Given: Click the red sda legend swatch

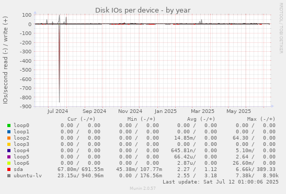Looking at the screenshot, I should click(9, 169).
